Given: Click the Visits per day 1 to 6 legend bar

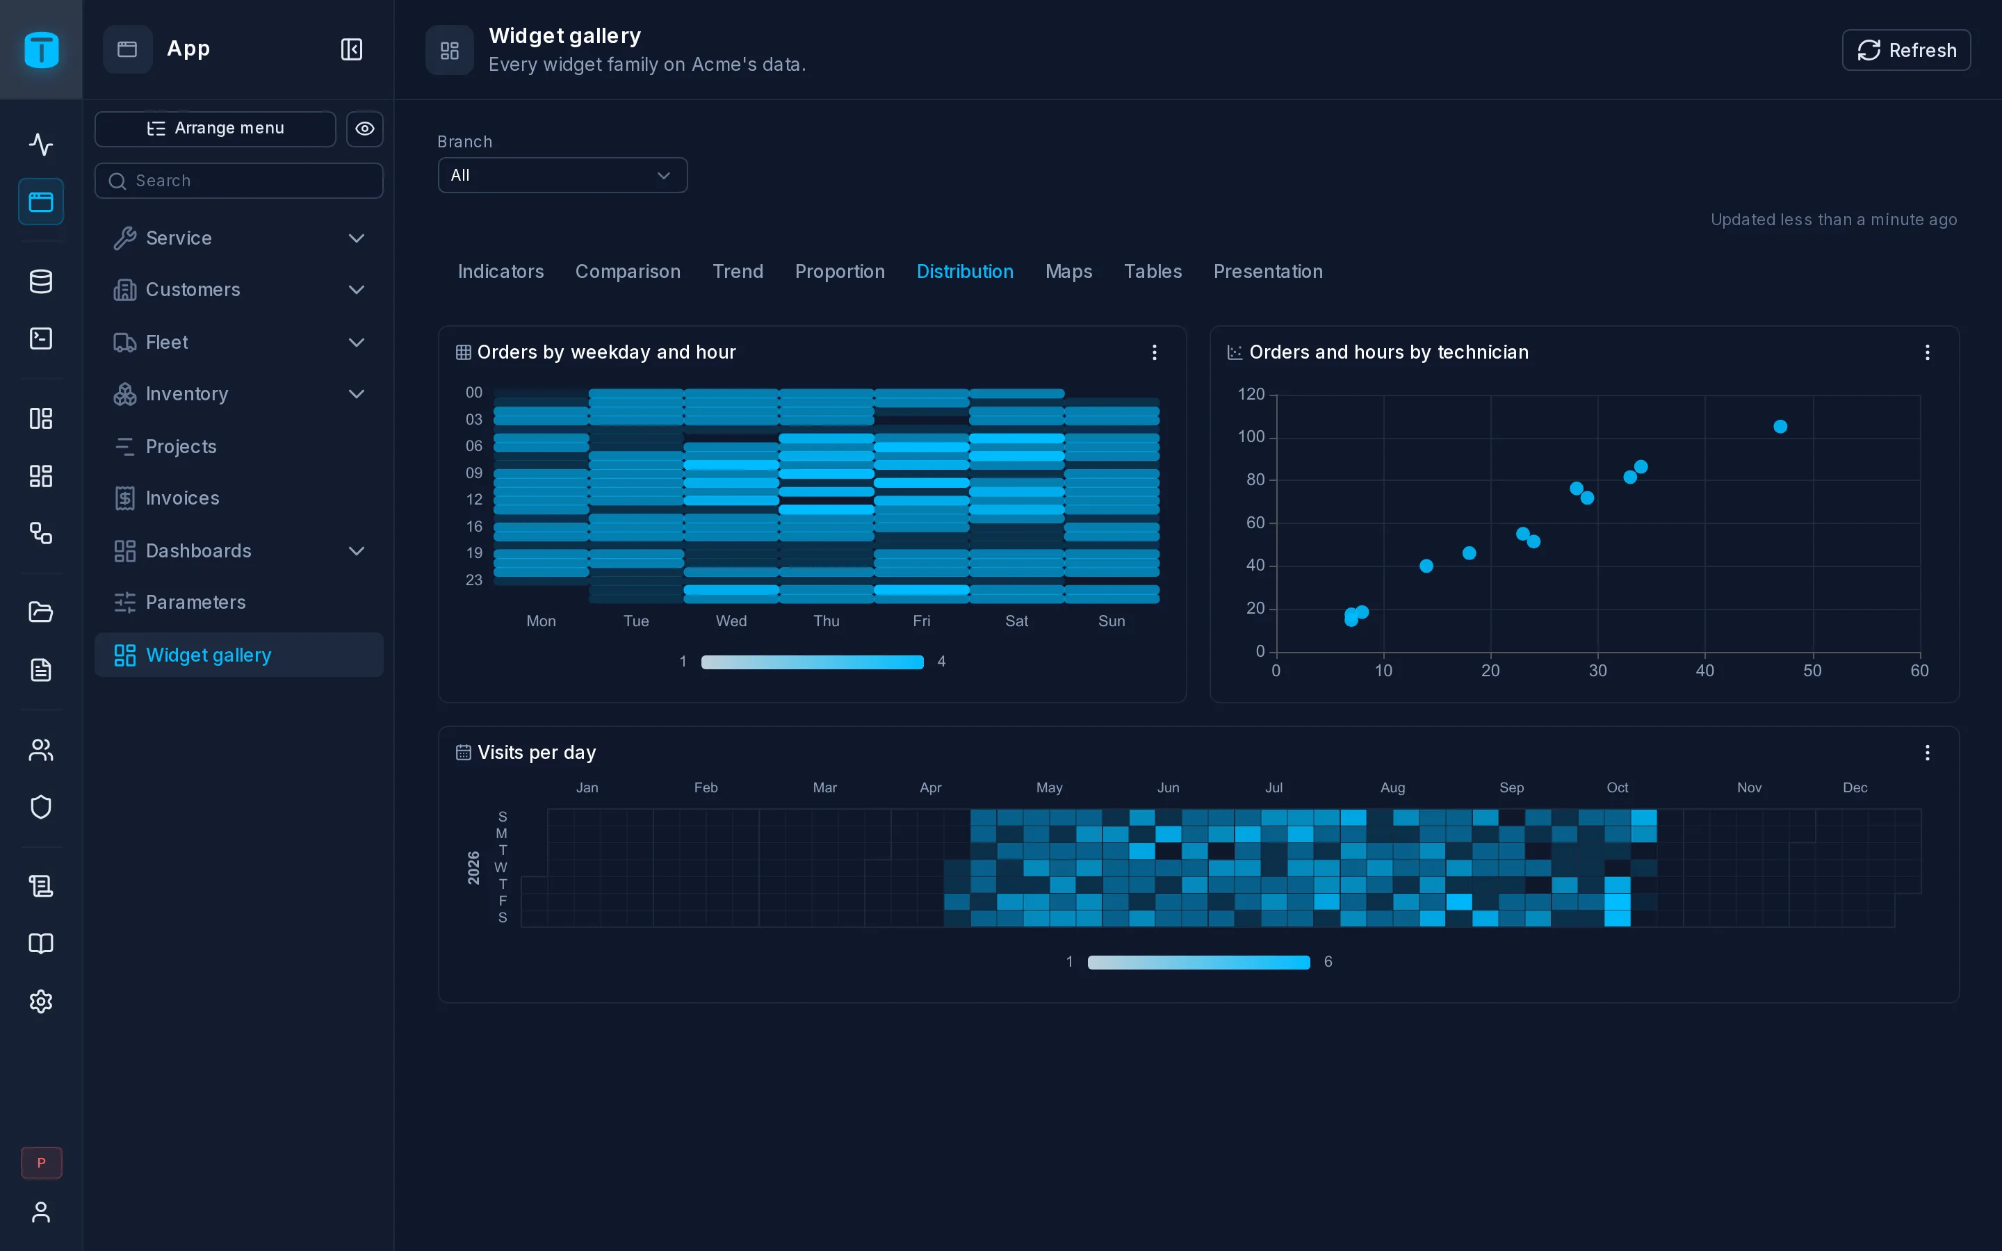Looking at the screenshot, I should coord(1198,963).
